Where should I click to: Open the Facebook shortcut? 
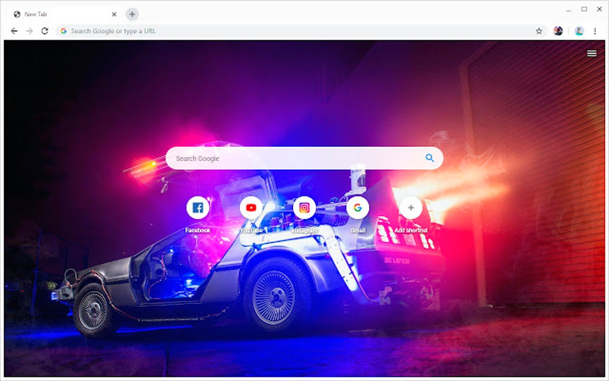point(198,208)
